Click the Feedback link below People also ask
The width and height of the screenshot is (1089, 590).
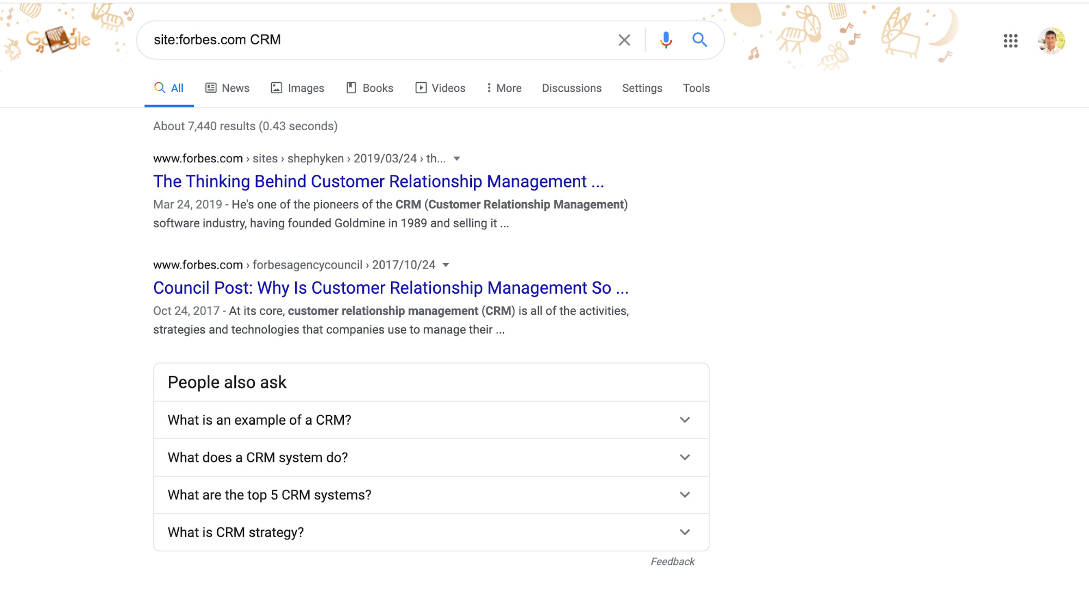tap(672, 562)
